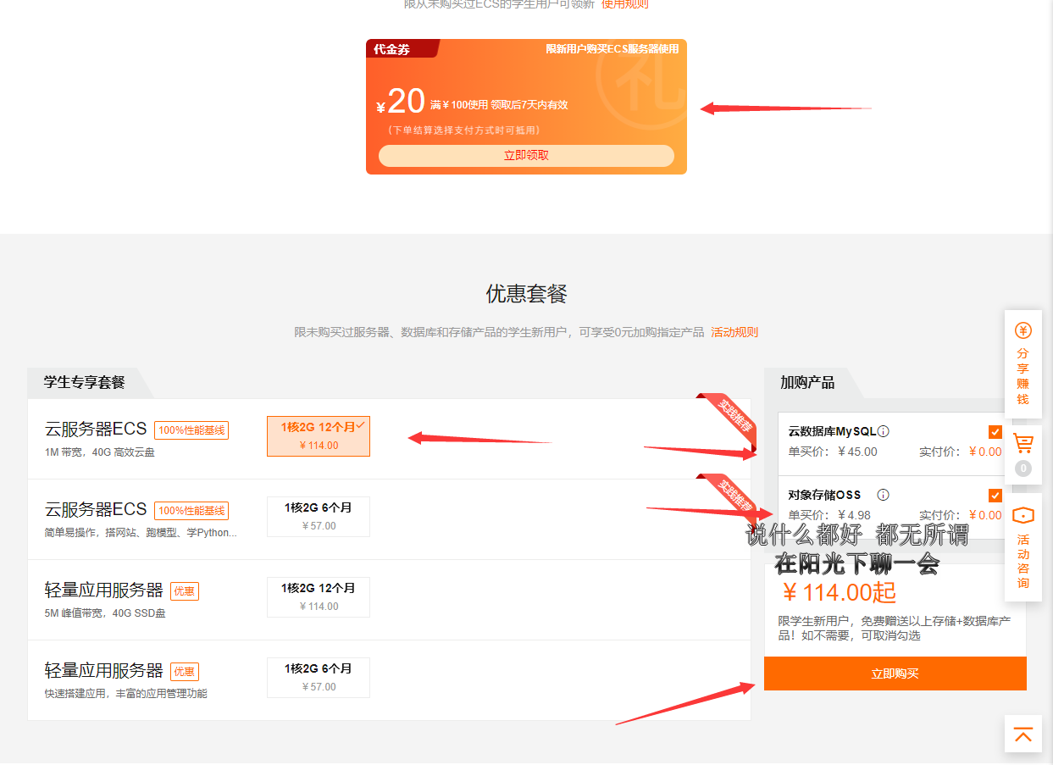Click the 单买价 ¥4.98 text for OSS
This screenshot has width=1053, height=765.
click(x=829, y=515)
